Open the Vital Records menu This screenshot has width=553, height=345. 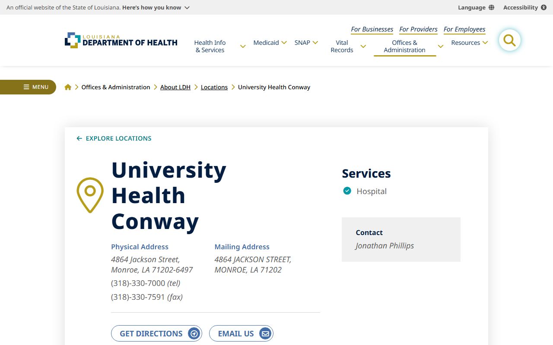point(342,46)
